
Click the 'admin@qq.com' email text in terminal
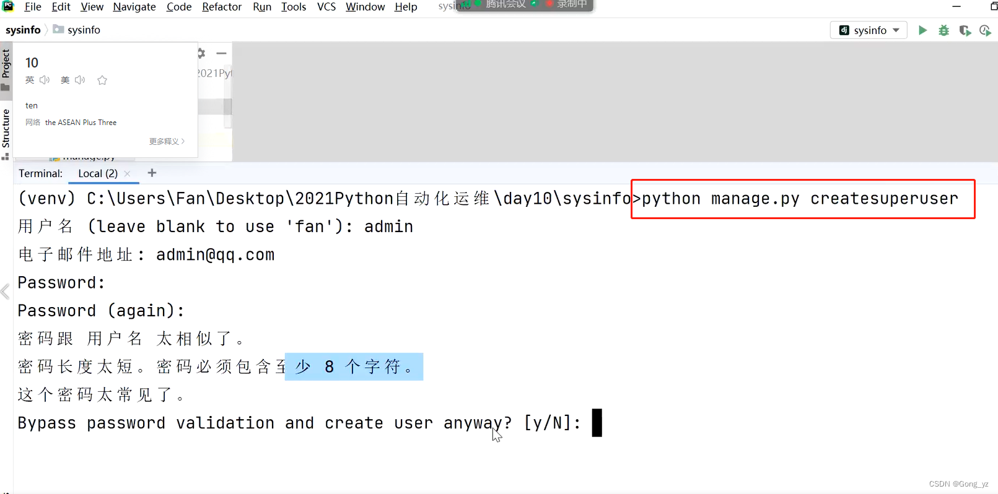click(x=215, y=254)
